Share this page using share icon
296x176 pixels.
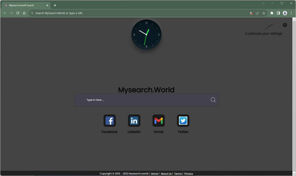pos(257,13)
